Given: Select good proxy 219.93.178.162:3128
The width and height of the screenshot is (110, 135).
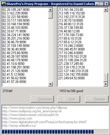Looking at the screenshot, I should (x=72, y=57).
